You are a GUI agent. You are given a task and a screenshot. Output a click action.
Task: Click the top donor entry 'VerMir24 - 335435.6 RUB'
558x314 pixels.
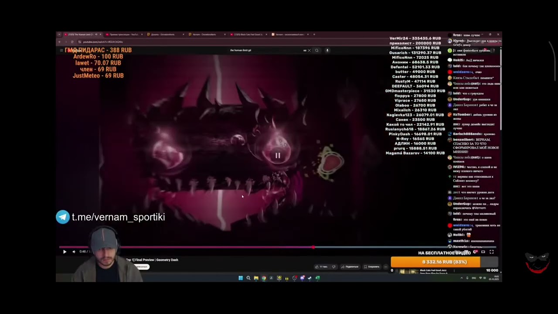pyautogui.click(x=415, y=38)
